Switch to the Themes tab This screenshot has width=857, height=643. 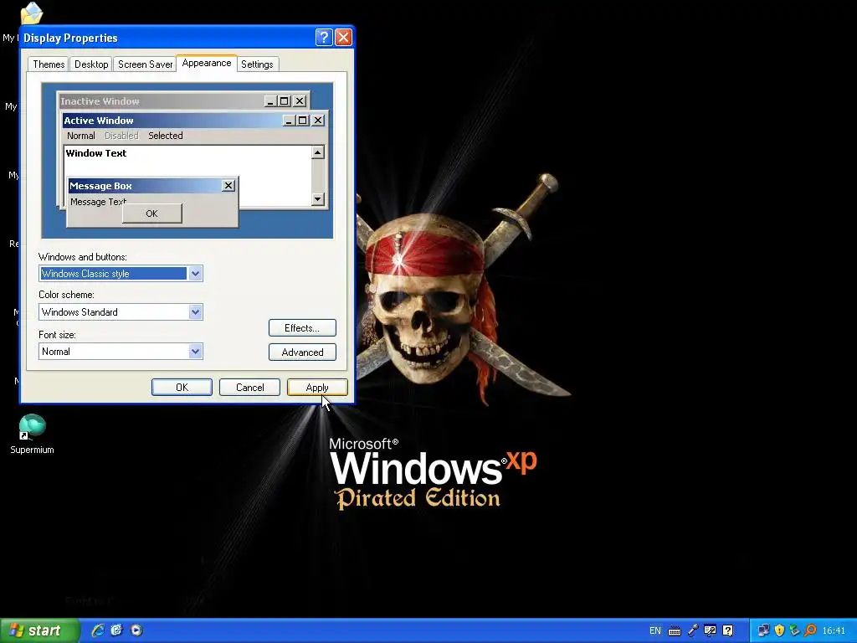point(49,64)
